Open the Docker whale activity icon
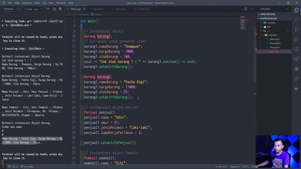 (296, 88)
